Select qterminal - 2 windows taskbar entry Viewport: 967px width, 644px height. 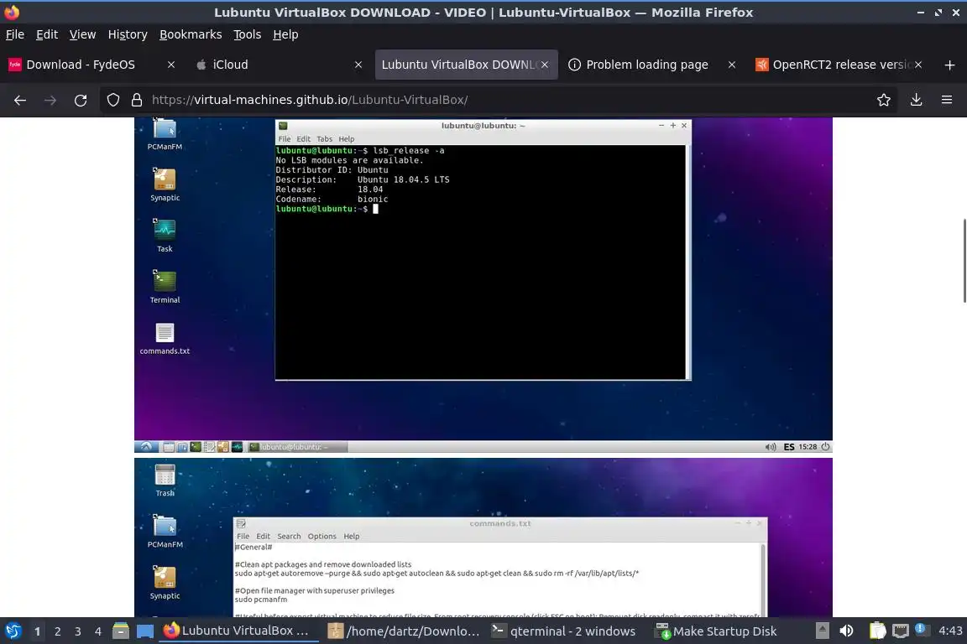point(564,631)
